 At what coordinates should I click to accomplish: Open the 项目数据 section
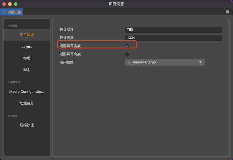point(27,35)
